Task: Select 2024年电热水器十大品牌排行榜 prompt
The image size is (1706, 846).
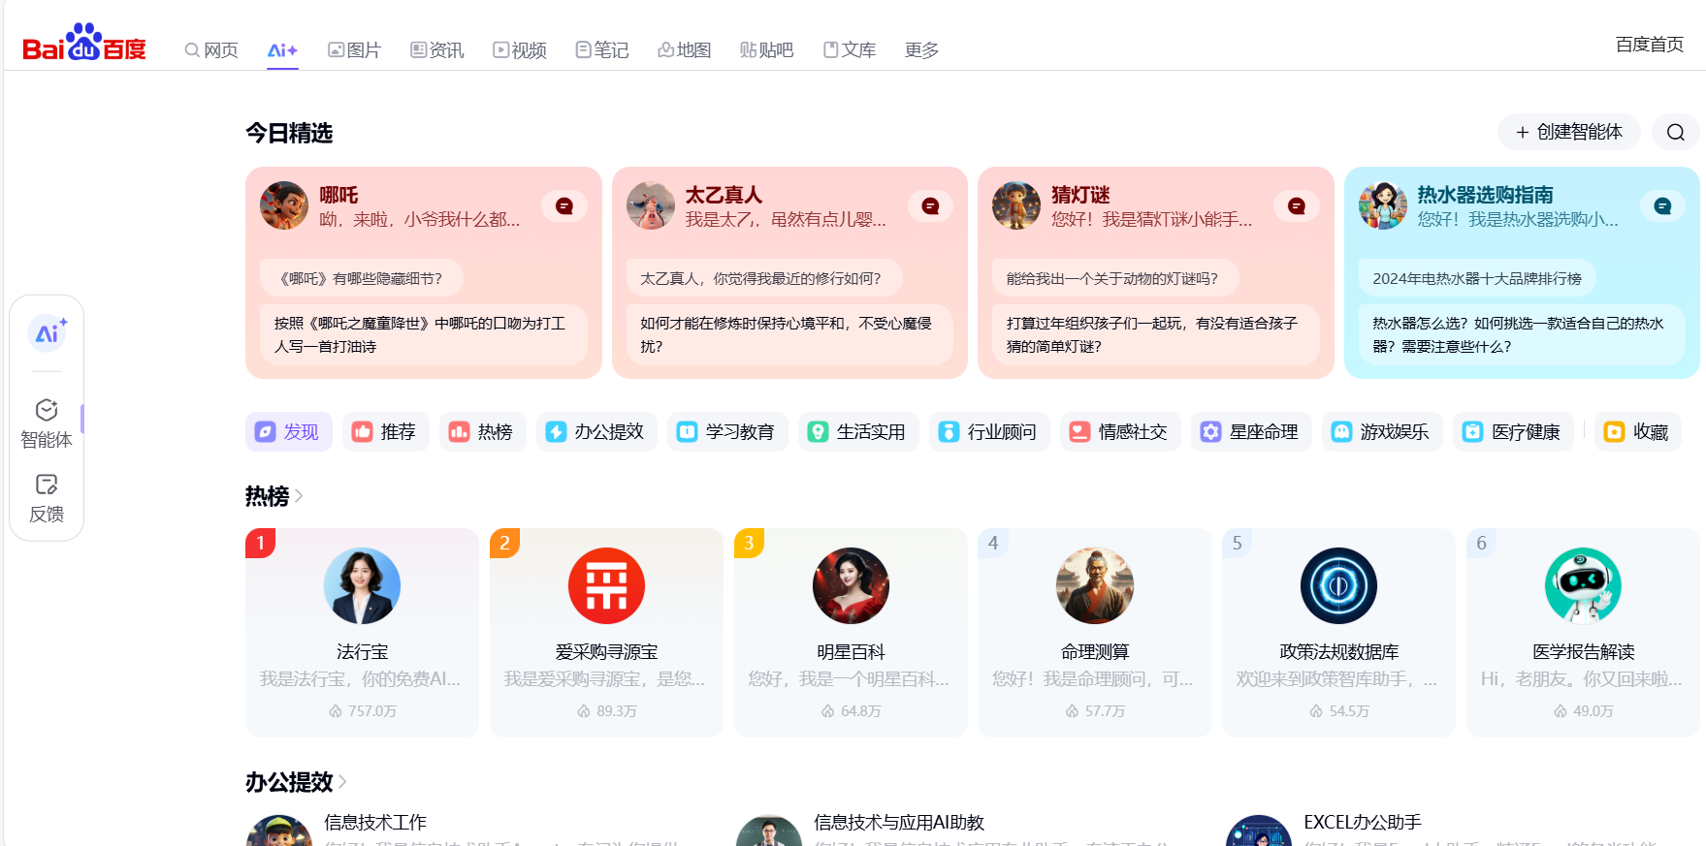Action: [x=1477, y=278]
